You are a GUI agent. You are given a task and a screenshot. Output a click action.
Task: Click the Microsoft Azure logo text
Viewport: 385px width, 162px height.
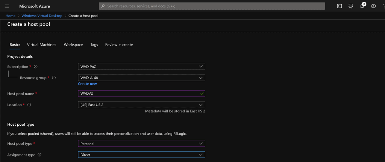tap(35, 6)
